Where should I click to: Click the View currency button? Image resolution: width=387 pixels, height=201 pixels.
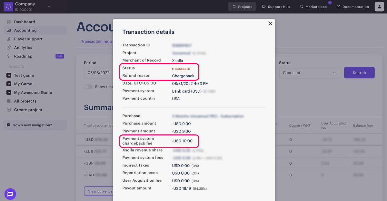99,191
